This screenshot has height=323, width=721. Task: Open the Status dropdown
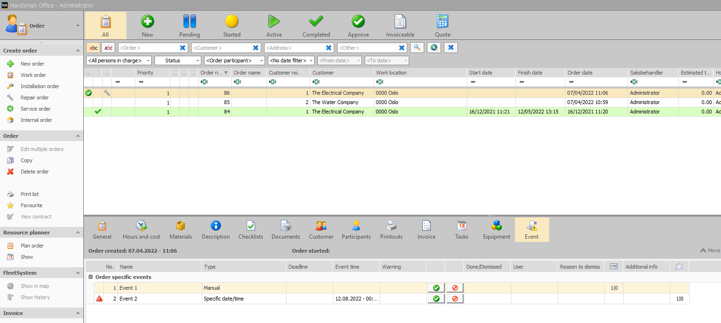coord(178,60)
